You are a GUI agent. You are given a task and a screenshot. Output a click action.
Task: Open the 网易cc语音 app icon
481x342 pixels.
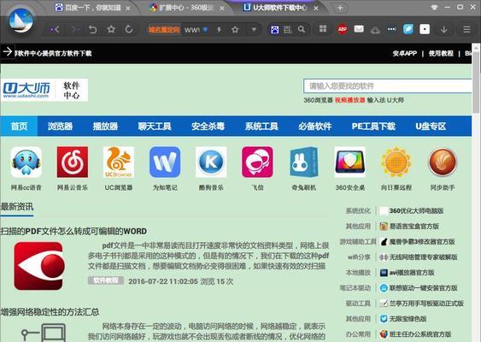point(26,162)
